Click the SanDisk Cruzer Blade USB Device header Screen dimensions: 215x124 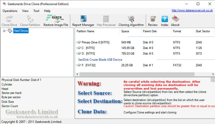tap(100, 60)
